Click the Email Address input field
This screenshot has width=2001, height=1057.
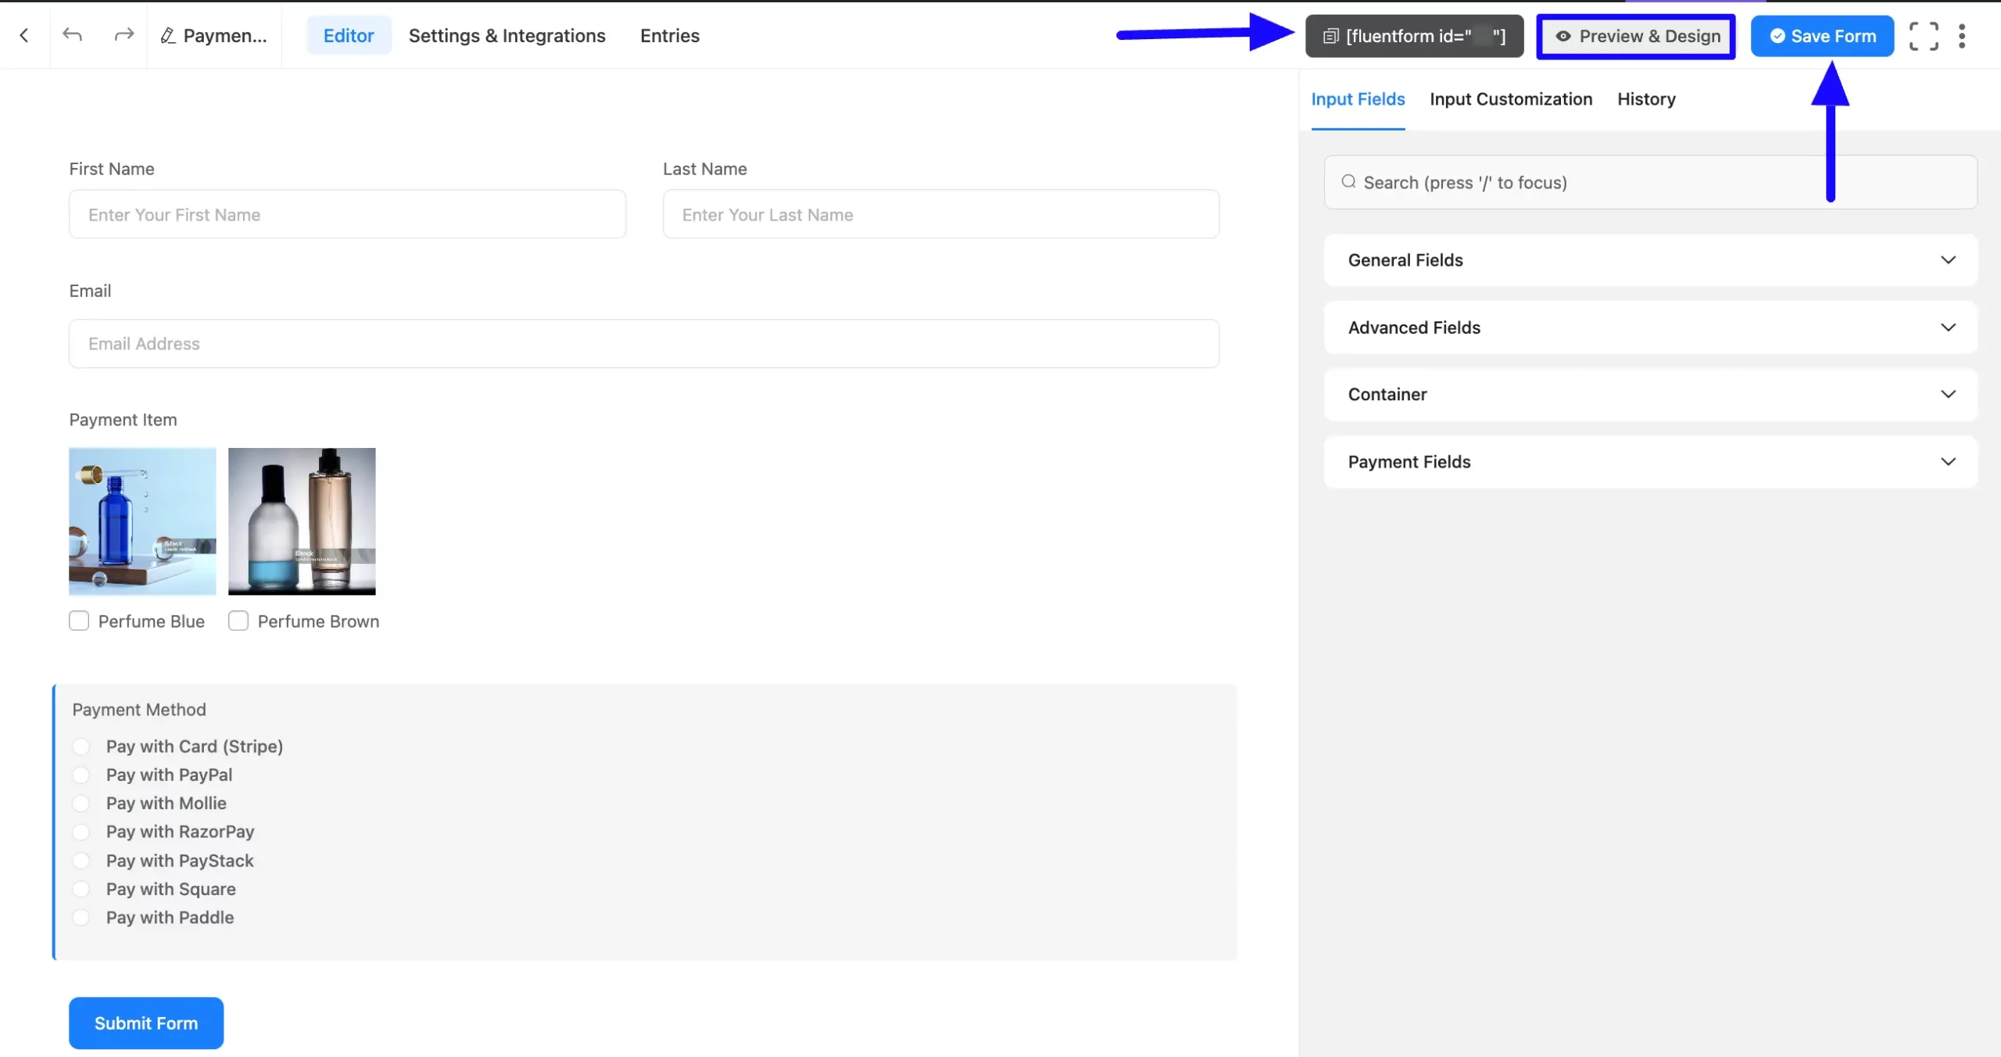[x=643, y=344]
